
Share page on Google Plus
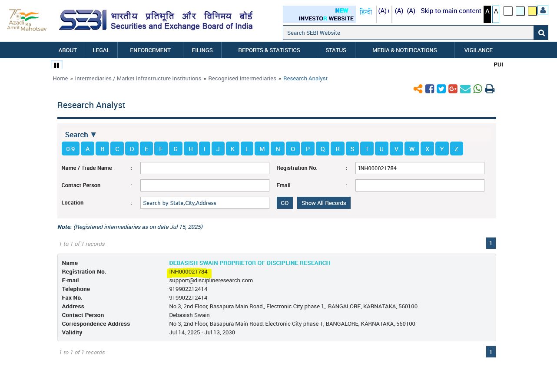click(x=453, y=89)
